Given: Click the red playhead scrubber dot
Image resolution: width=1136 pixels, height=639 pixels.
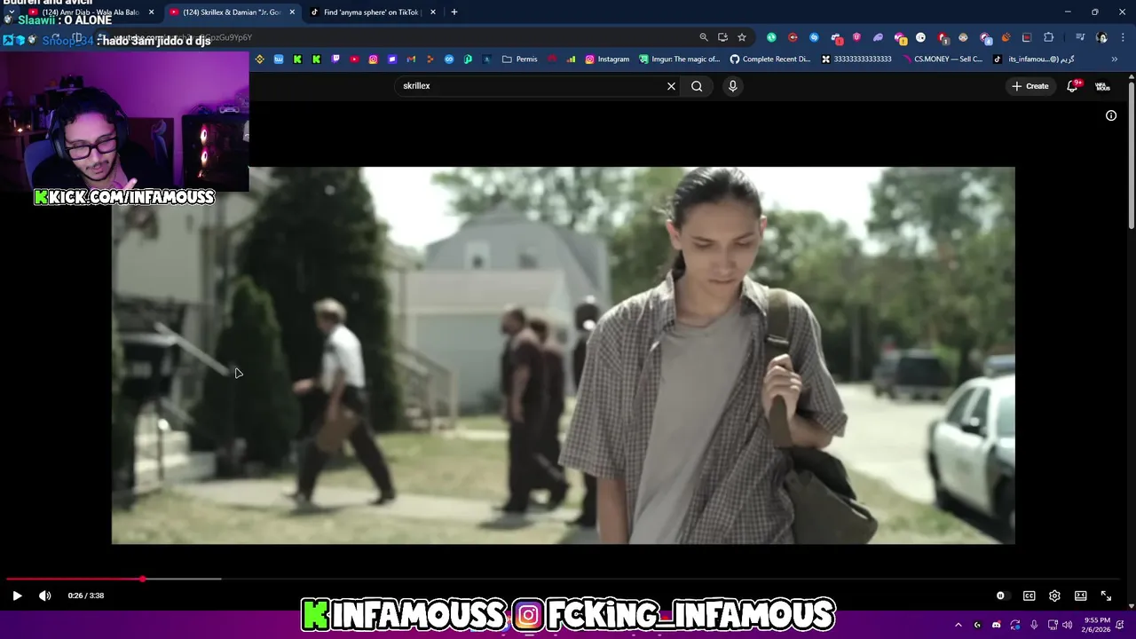Looking at the screenshot, I should [143, 579].
